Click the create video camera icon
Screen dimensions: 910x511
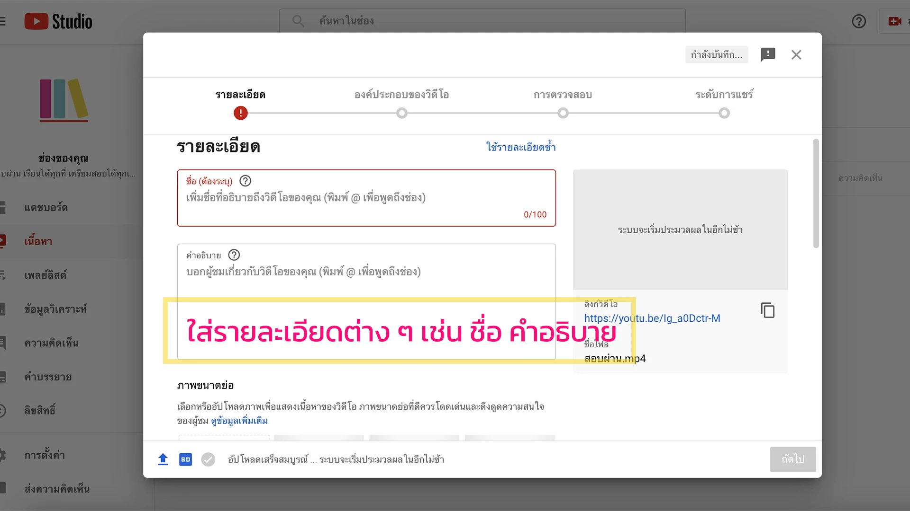(x=894, y=21)
